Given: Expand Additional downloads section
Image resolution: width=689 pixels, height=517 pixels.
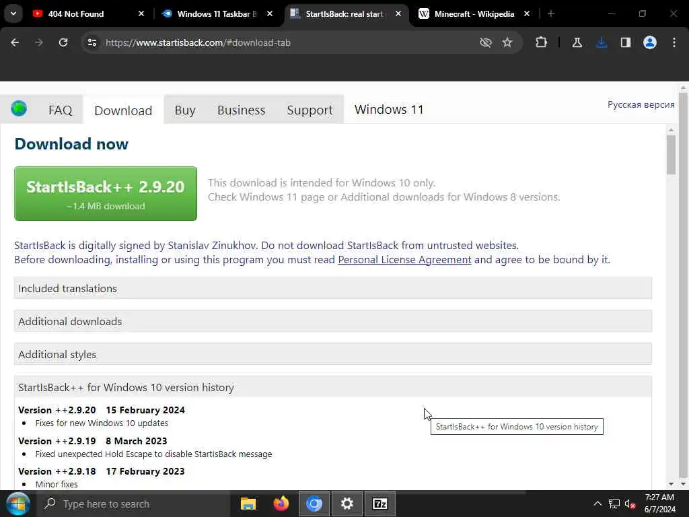Looking at the screenshot, I should 333,321.
